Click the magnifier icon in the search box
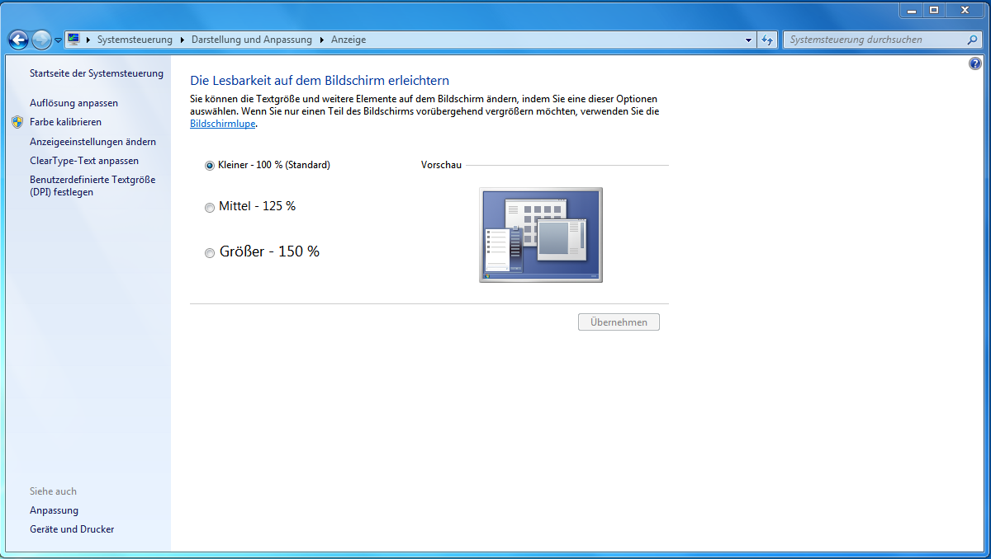Screen dimensions: 991x559 click(972, 40)
